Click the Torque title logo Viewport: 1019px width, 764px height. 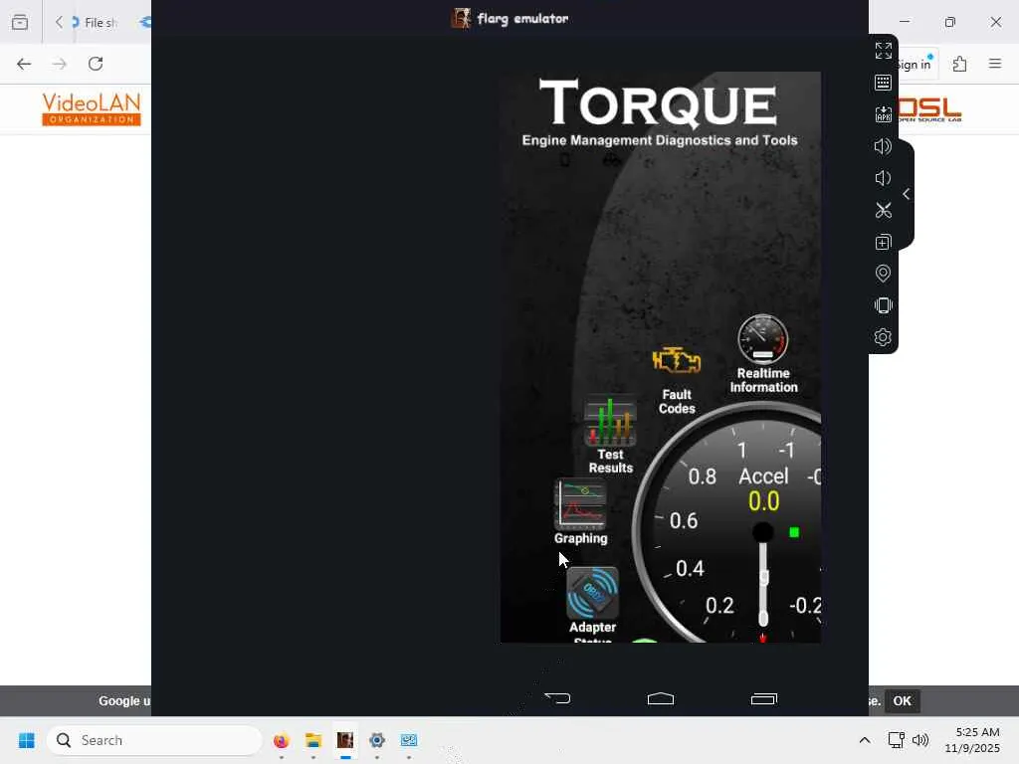659,102
